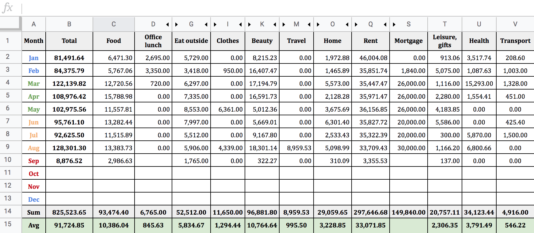
Task: Unhide column using right arrow in column M header
Action: (x=284, y=25)
